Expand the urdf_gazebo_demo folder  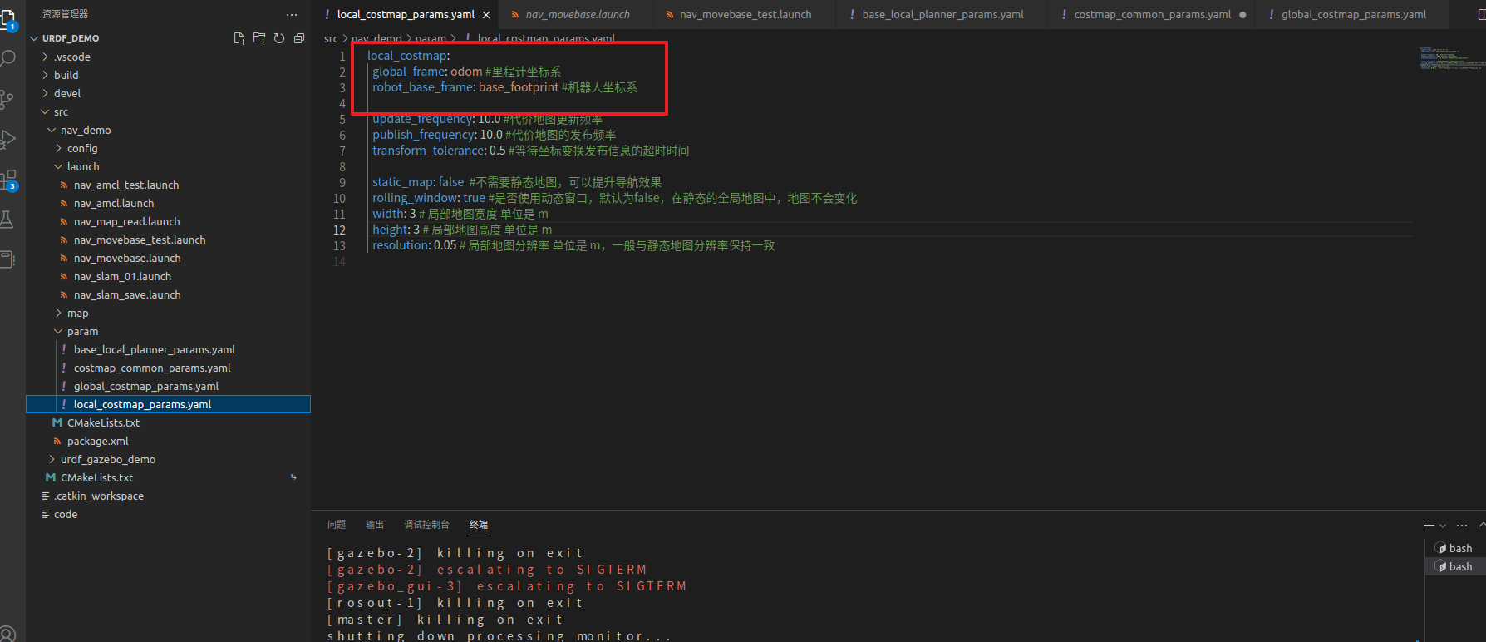pyautogui.click(x=107, y=459)
